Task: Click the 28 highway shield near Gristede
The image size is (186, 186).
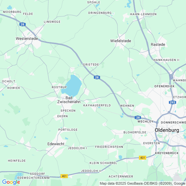Action: click(x=97, y=77)
